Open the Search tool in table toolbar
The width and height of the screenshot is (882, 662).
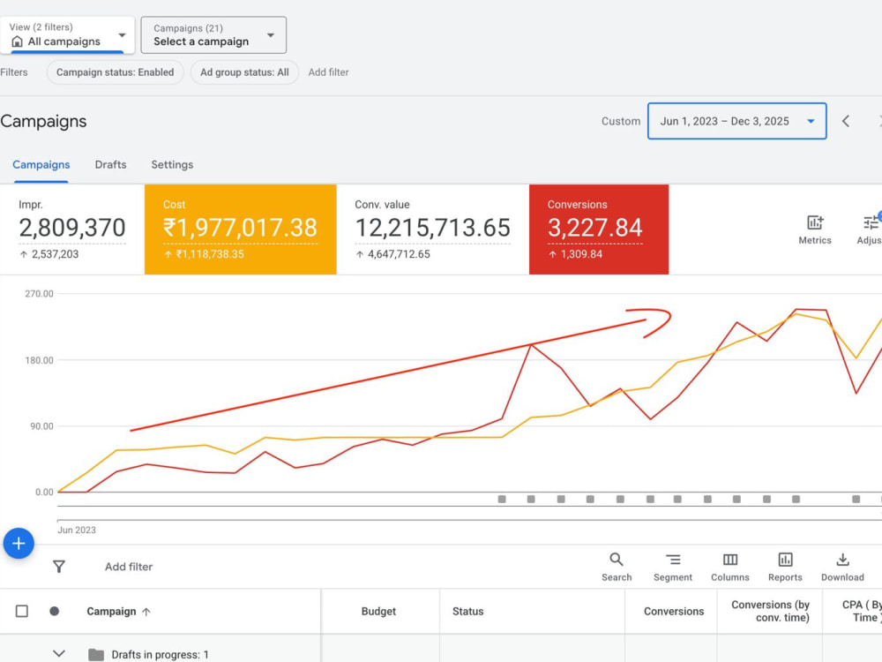(x=617, y=567)
